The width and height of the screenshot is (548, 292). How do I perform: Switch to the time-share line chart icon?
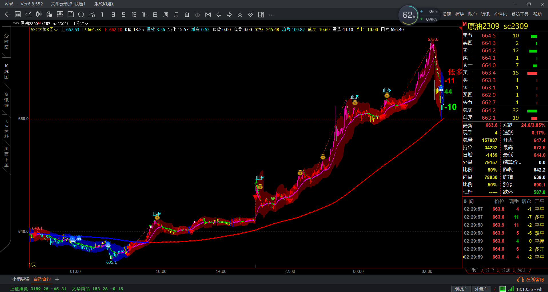point(28,15)
